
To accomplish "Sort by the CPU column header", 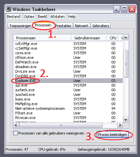I will pos(112,38).
